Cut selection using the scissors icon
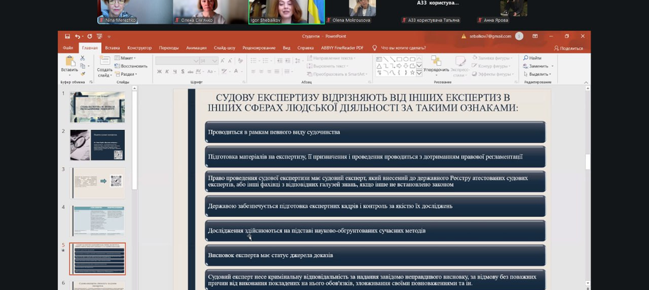649x290 pixels. click(x=82, y=58)
